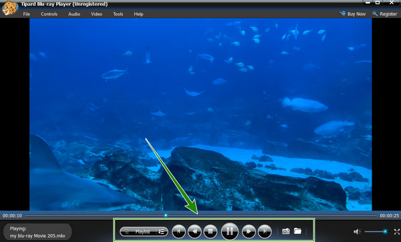Image resolution: width=401 pixels, height=242 pixels.
Task: Click the total duration 00:00:25
Action: coord(389,216)
